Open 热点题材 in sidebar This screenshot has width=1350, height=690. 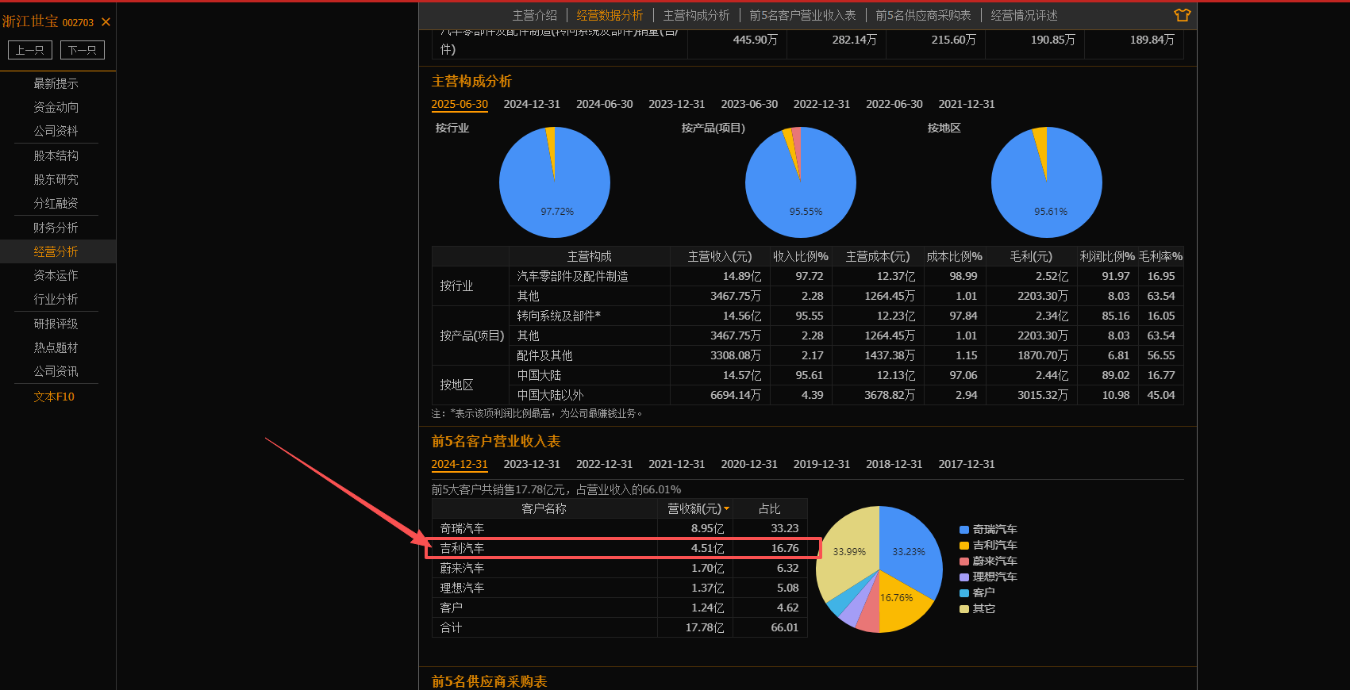point(56,347)
